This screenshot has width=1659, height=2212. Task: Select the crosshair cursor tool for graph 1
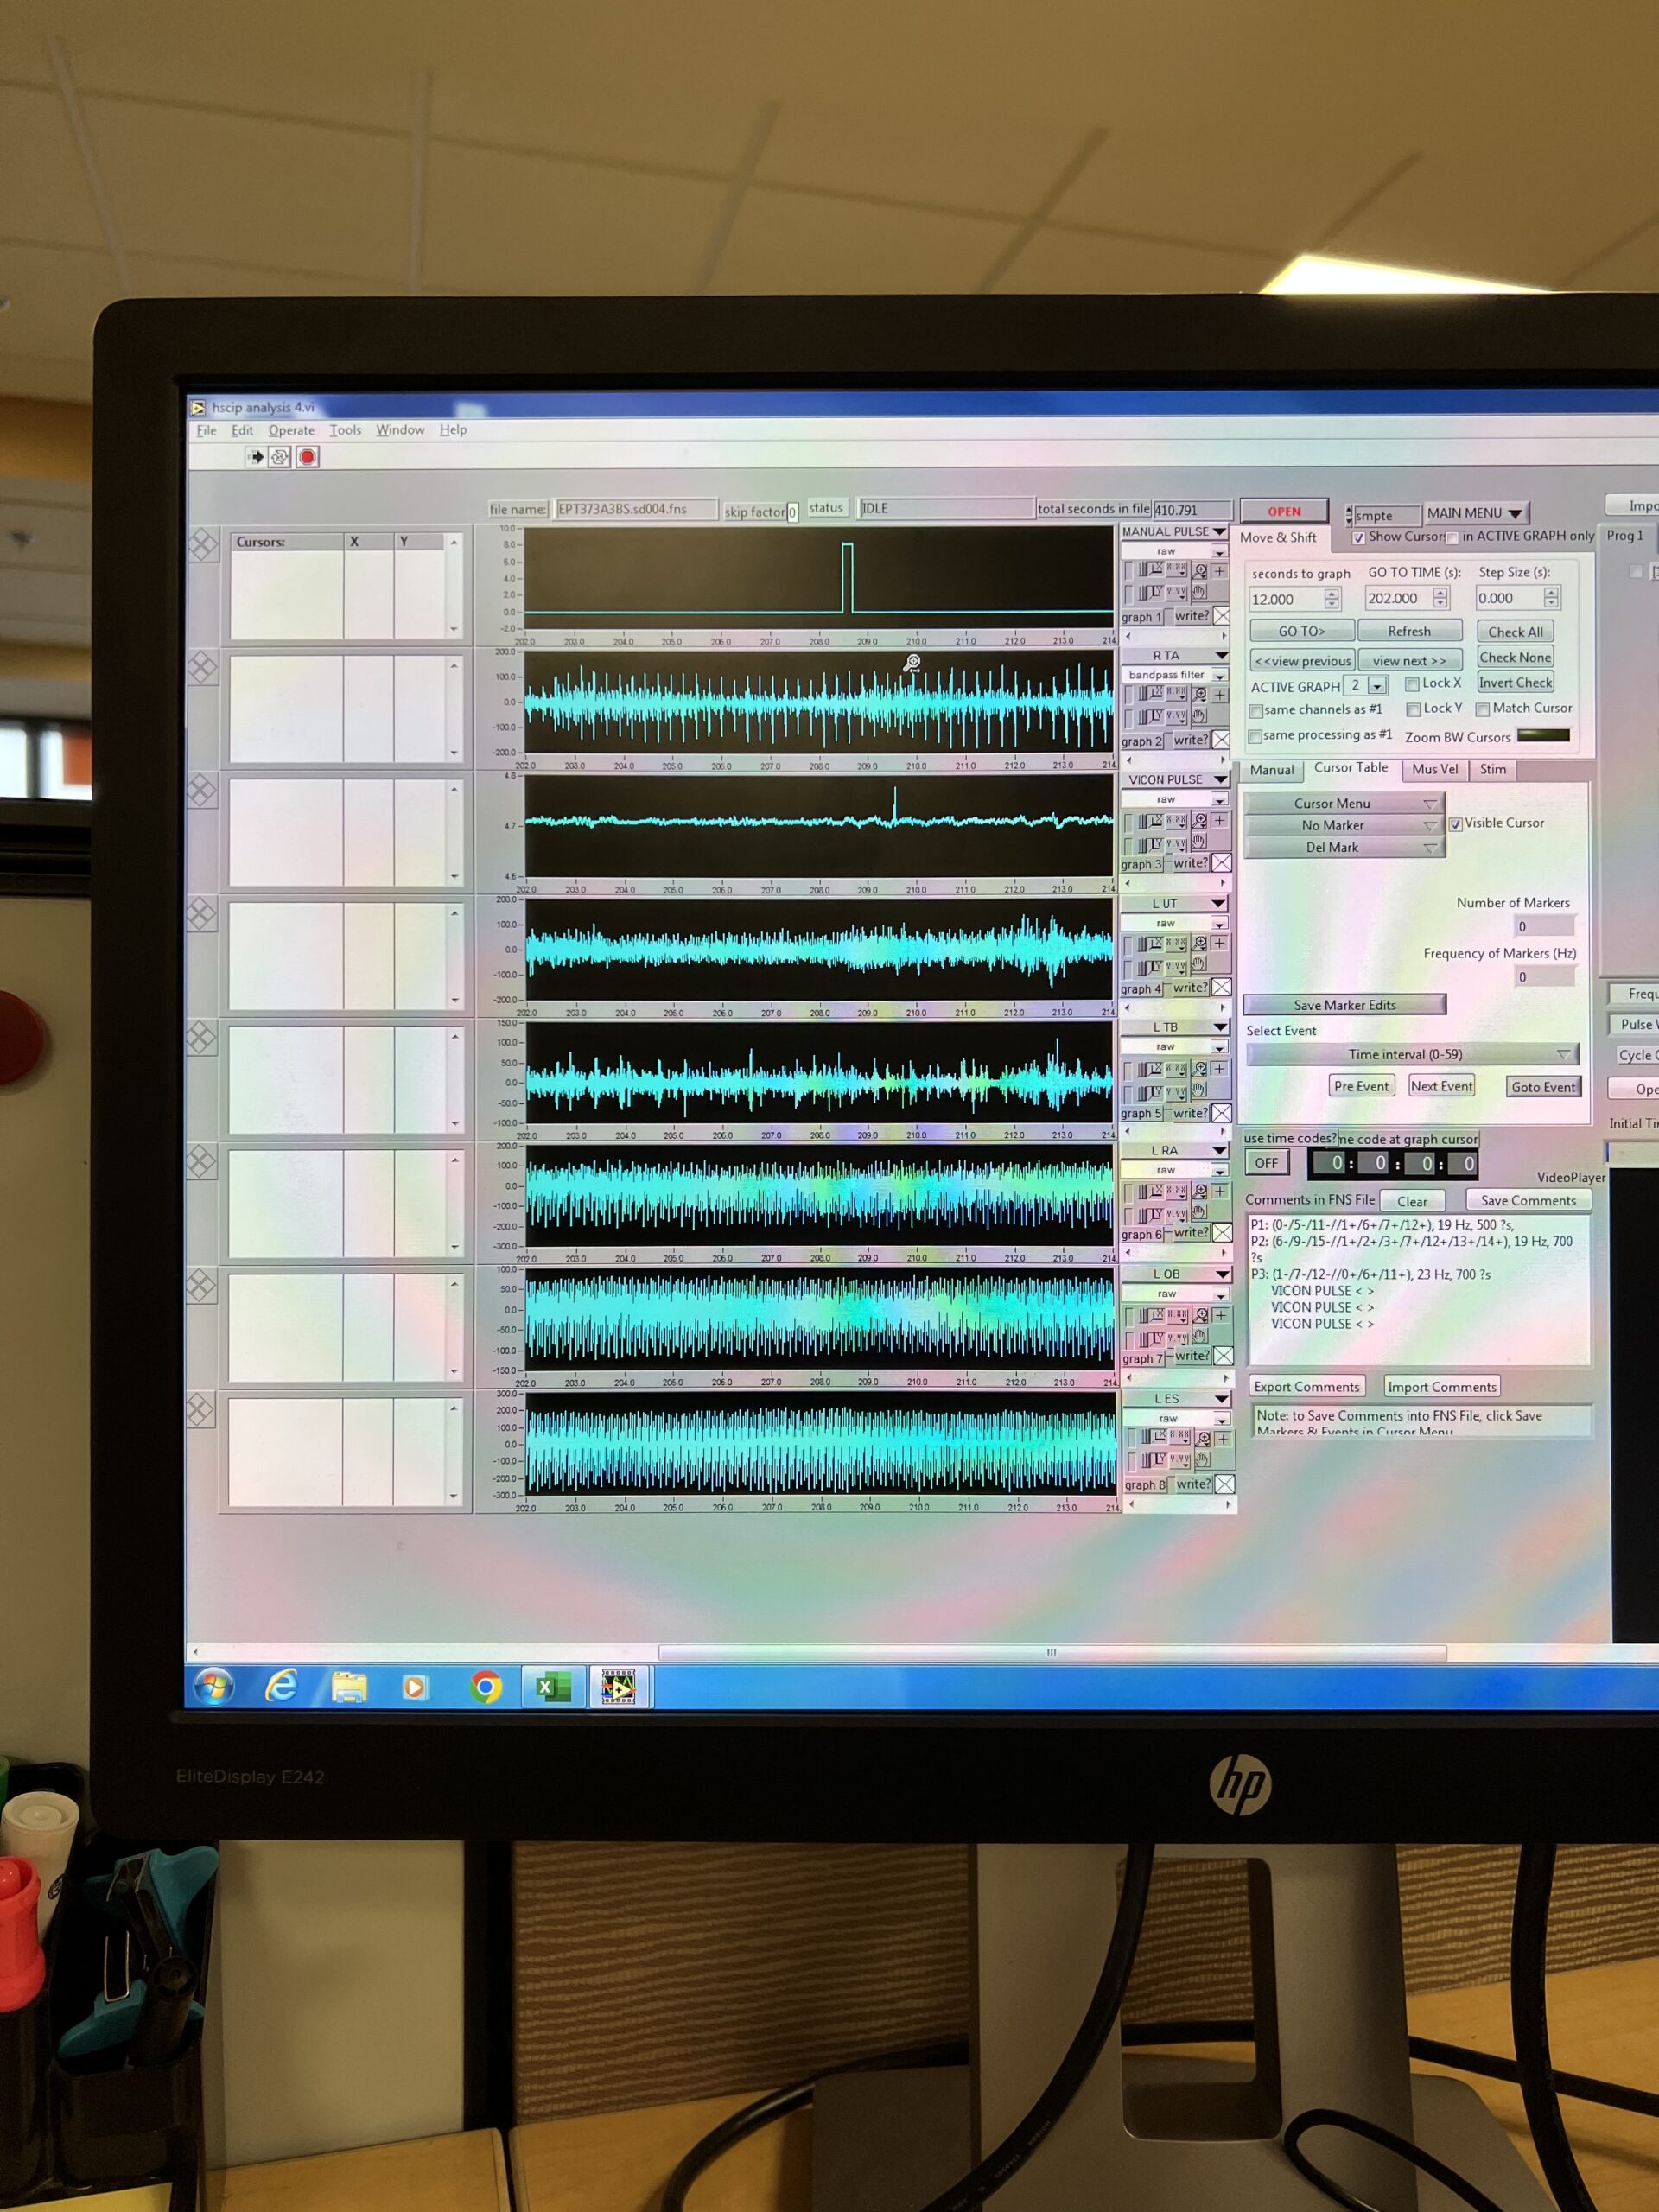coord(1219,571)
